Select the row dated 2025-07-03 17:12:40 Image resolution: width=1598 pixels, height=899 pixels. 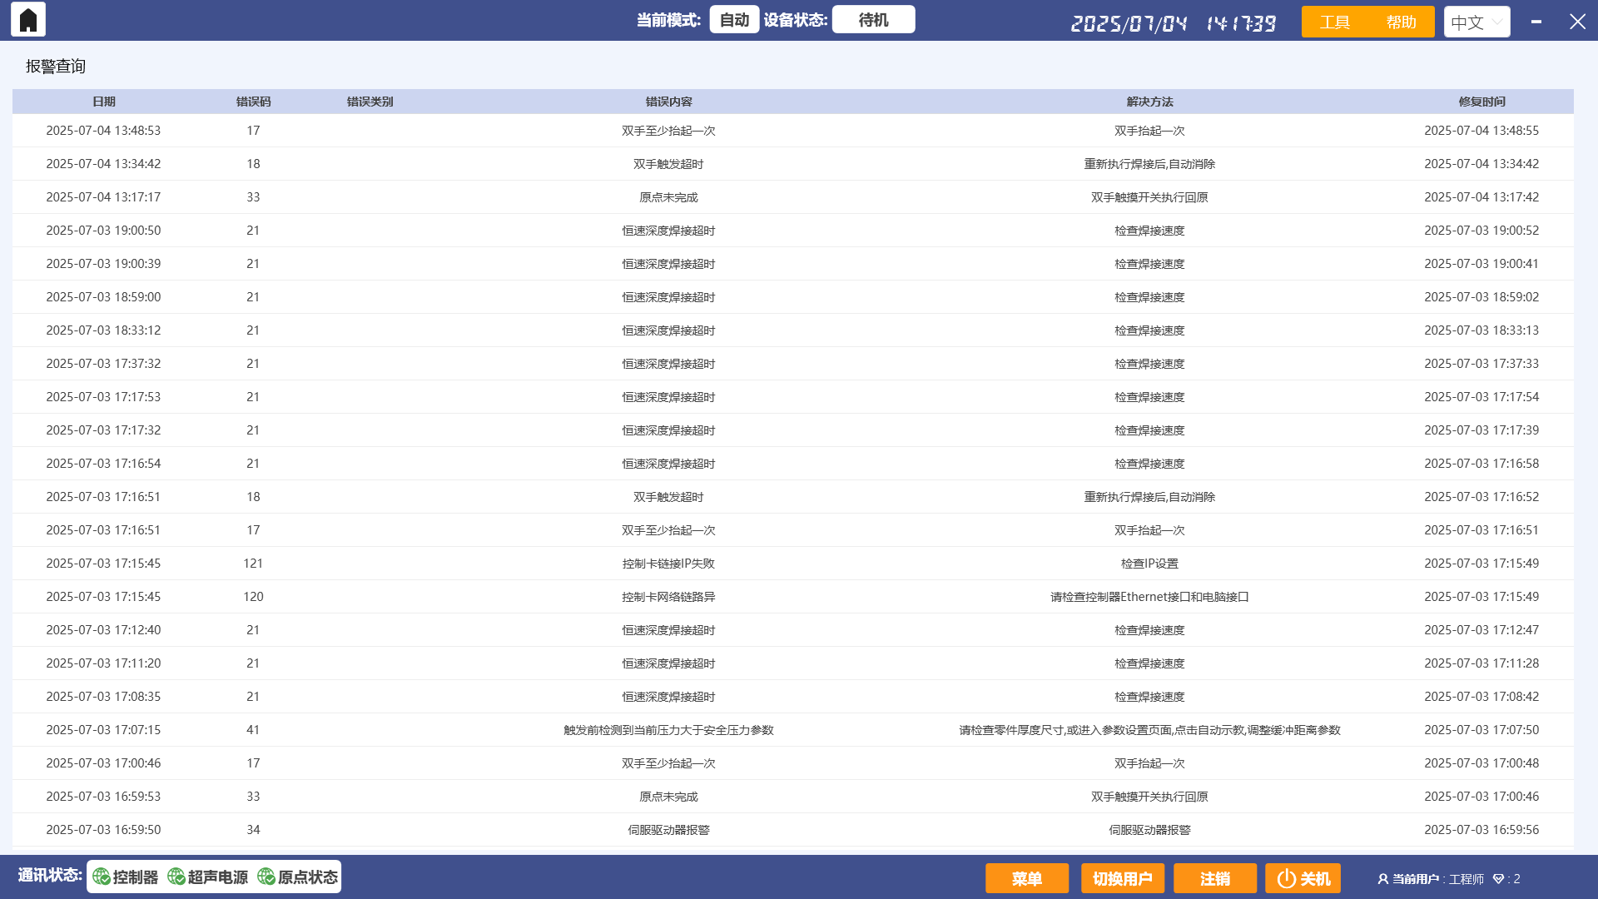click(x=792, y=630)
